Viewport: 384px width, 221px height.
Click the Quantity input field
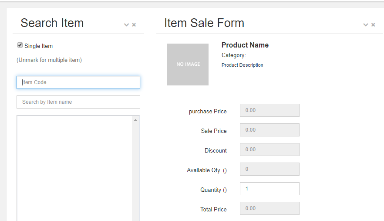point(269,189)
